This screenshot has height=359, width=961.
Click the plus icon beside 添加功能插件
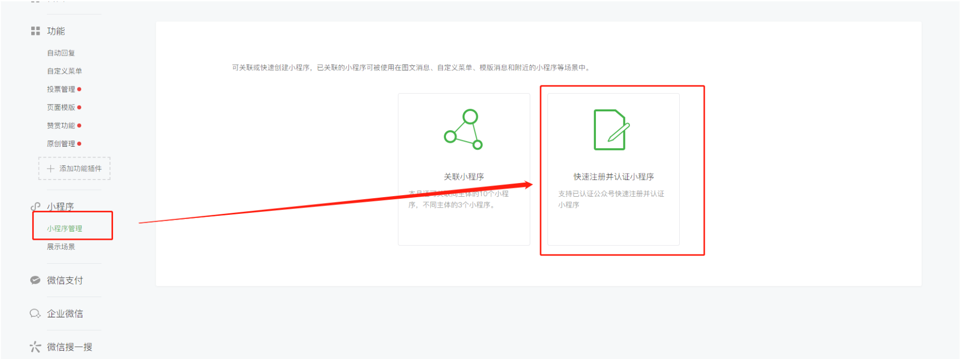point(51,169)
